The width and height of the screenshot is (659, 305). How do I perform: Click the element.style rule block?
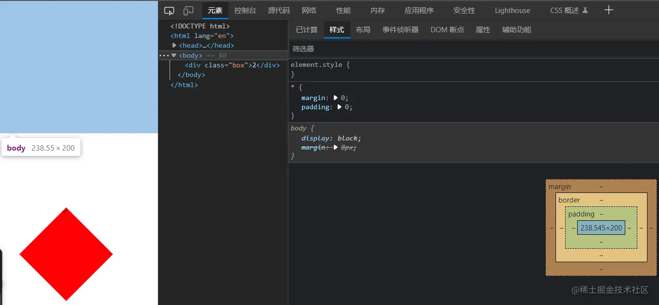click(x=474, y=69)
